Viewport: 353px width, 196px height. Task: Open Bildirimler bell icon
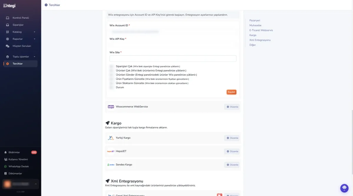pos(6,152)
